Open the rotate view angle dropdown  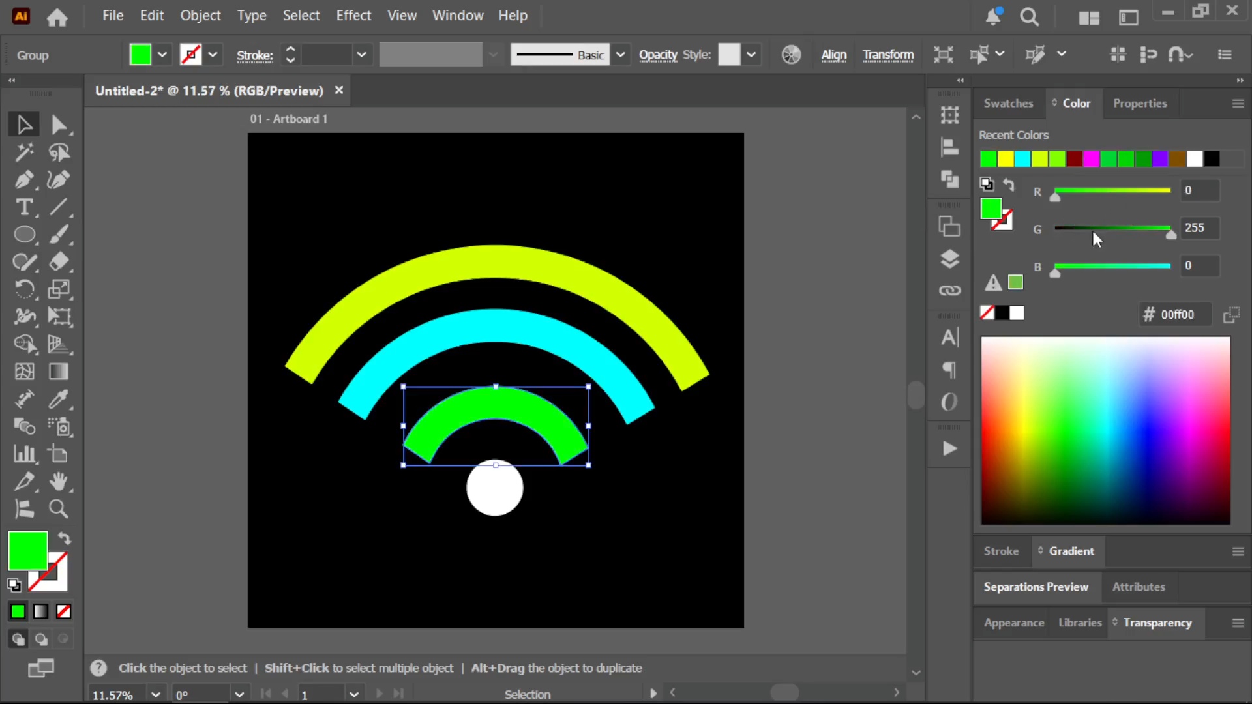click(239, 694)
